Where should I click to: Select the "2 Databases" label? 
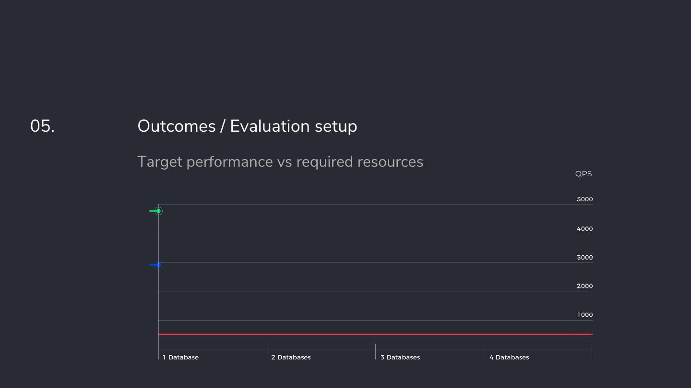tap(291, 357)
